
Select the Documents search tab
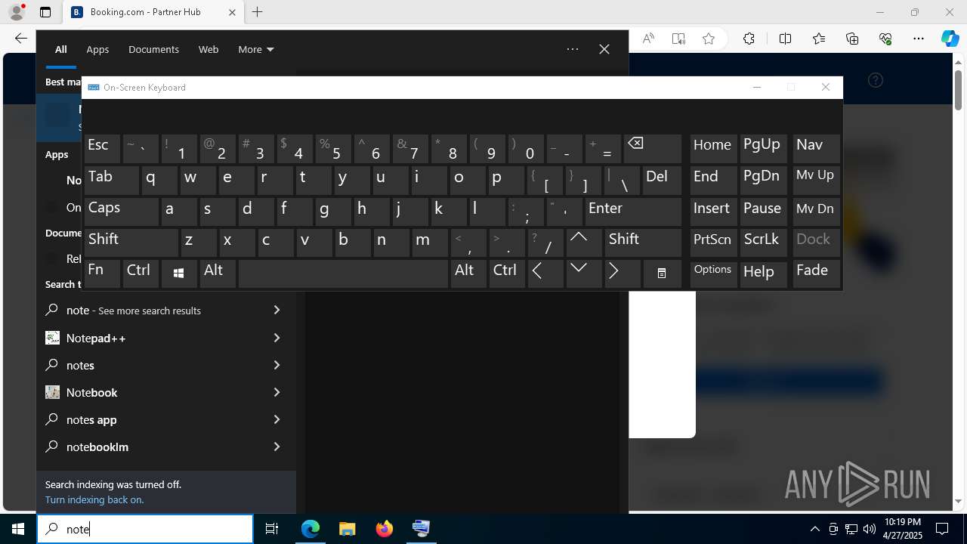[153, 49]
